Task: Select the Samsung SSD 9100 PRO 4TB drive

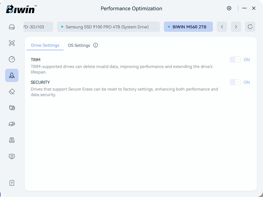Action: (x=108, y=27)
